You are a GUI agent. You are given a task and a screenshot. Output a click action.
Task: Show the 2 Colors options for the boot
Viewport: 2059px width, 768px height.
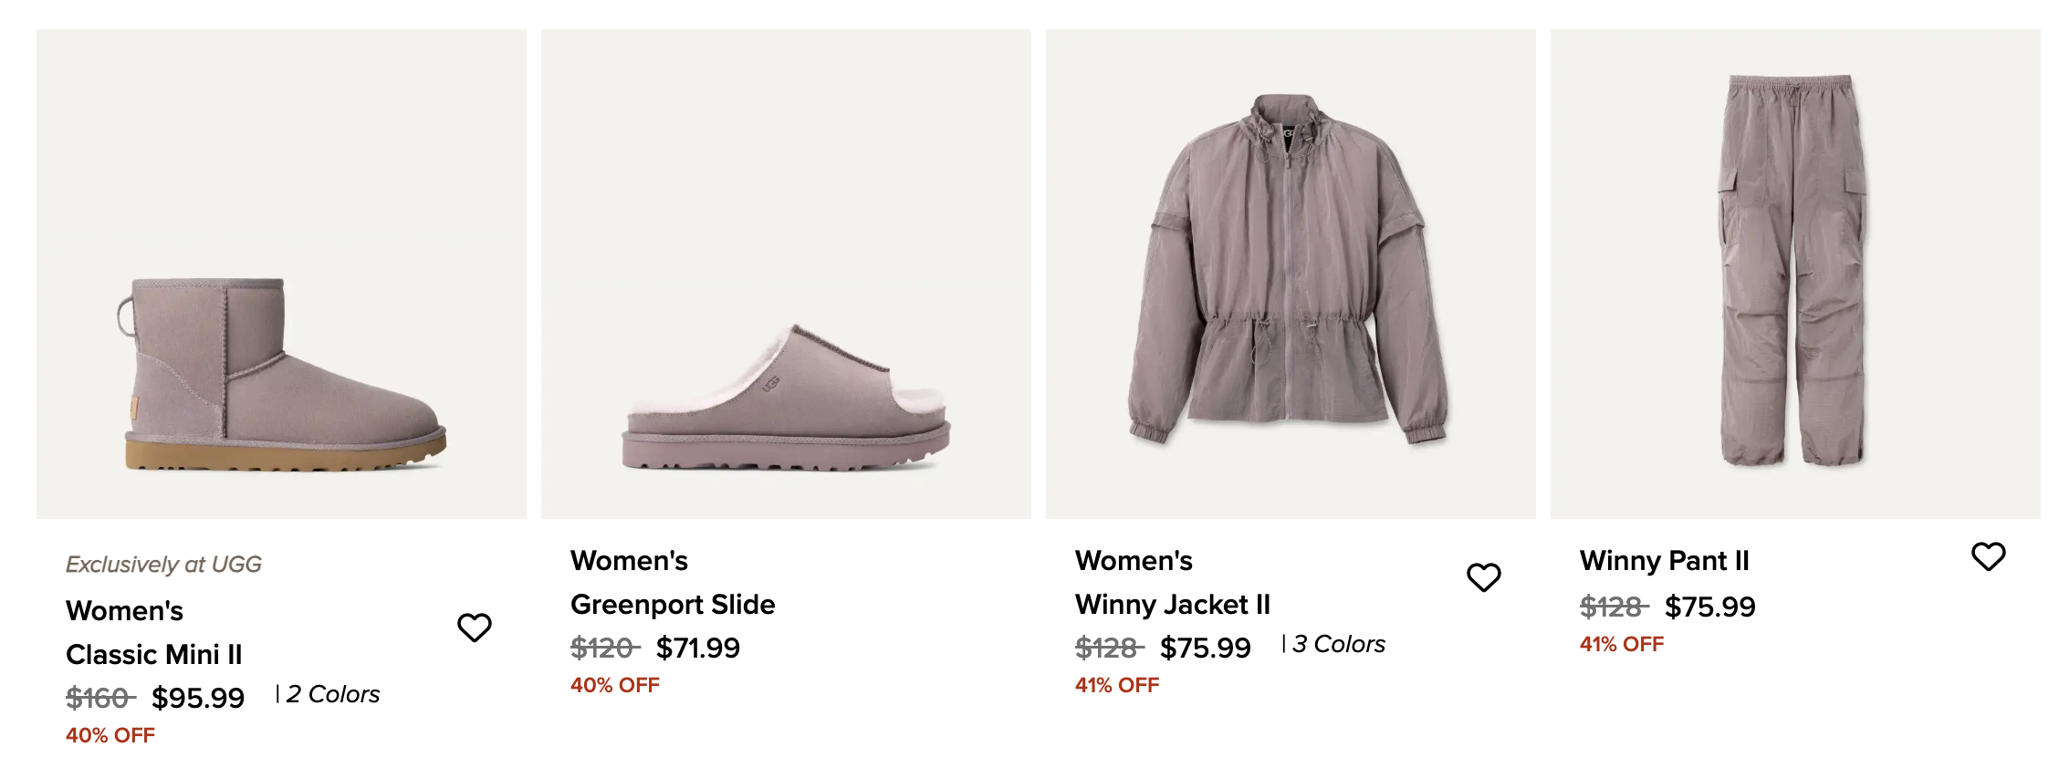[x=332, y=694]
